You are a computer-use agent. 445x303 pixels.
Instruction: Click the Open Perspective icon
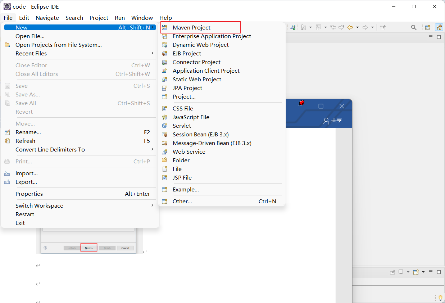[428, 27]
